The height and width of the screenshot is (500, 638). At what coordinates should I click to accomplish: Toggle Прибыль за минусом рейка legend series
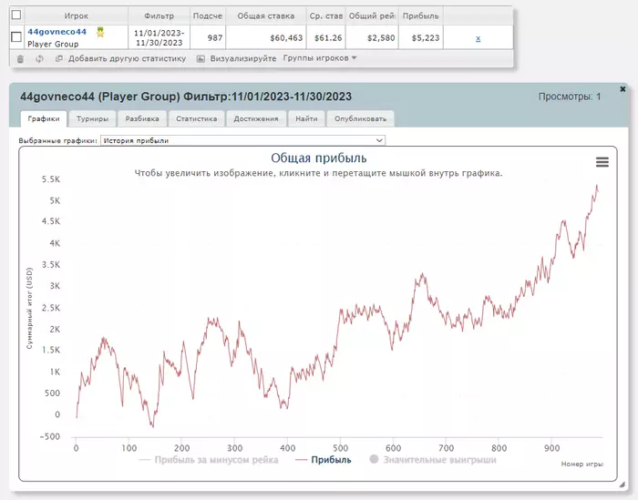coord(209,460)
